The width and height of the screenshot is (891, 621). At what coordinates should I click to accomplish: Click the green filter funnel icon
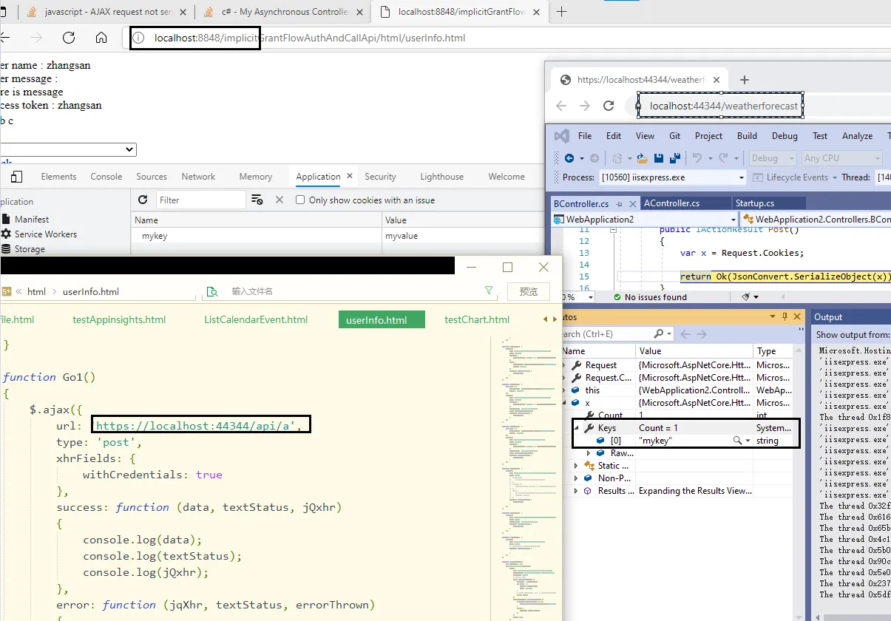click(489, 291)
